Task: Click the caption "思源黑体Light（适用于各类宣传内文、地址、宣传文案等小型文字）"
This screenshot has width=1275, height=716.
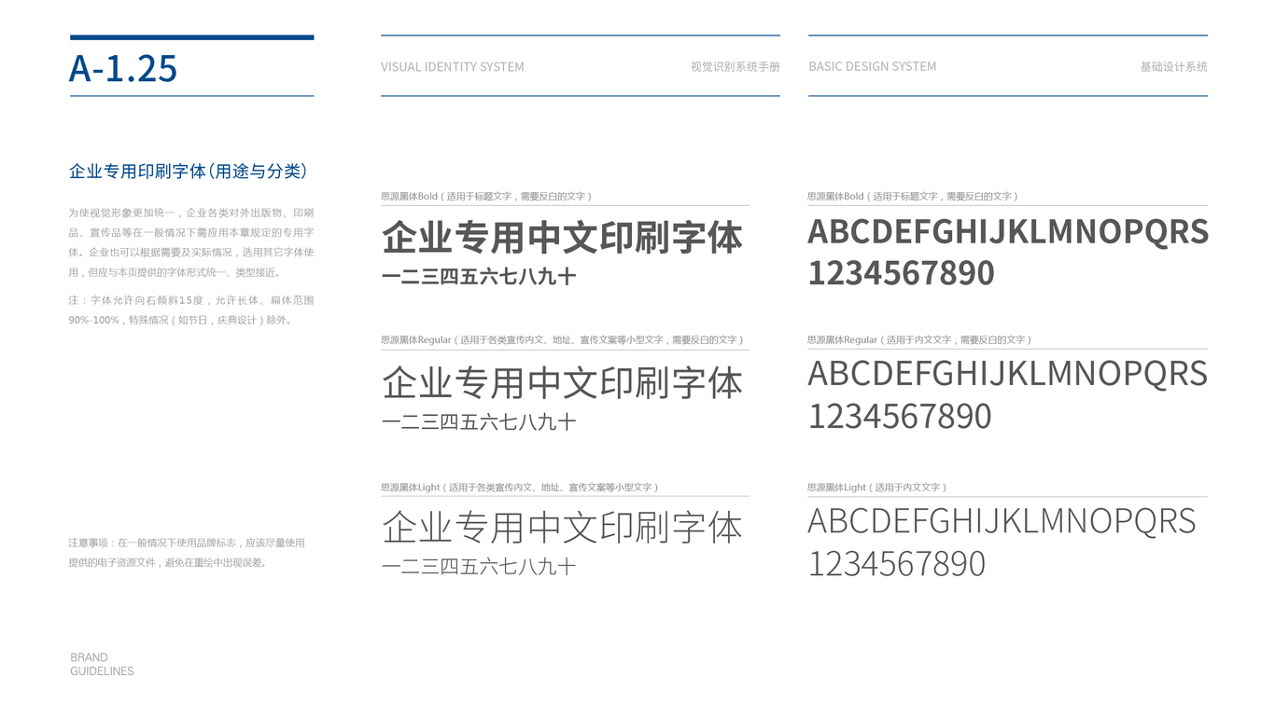Action: 520,488
